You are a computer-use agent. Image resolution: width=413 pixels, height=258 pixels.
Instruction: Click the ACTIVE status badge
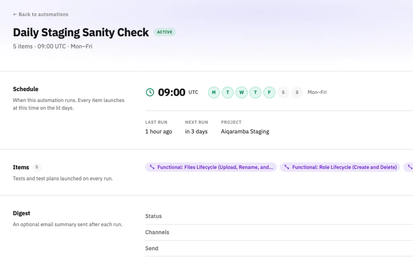(165, 32)
